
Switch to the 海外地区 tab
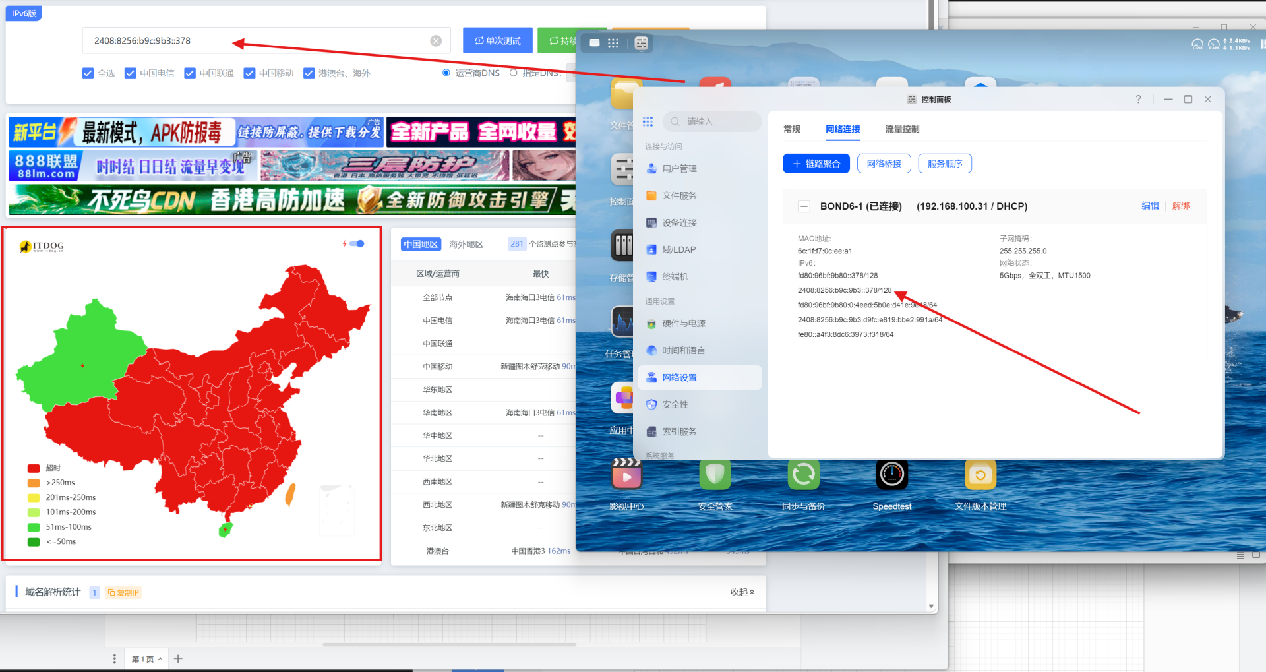pos(466,245)
